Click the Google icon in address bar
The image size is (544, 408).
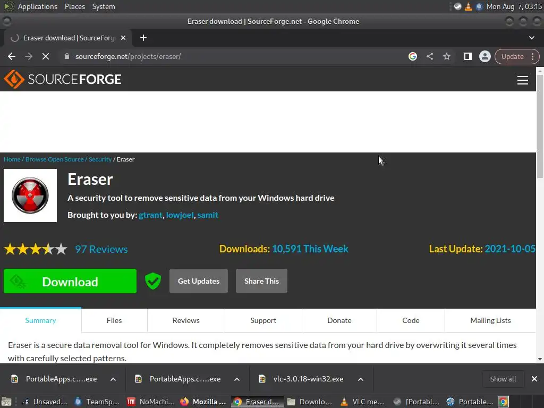pos(412,56)
